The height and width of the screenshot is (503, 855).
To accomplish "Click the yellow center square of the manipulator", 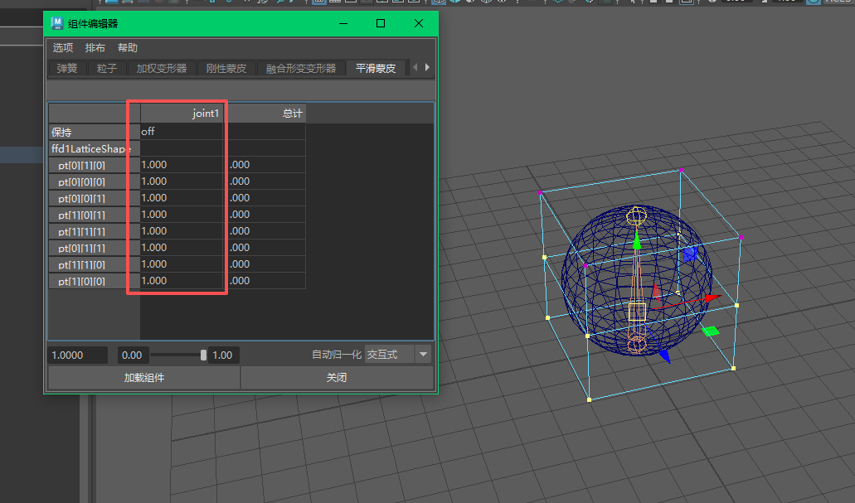I will coord(637,312).
